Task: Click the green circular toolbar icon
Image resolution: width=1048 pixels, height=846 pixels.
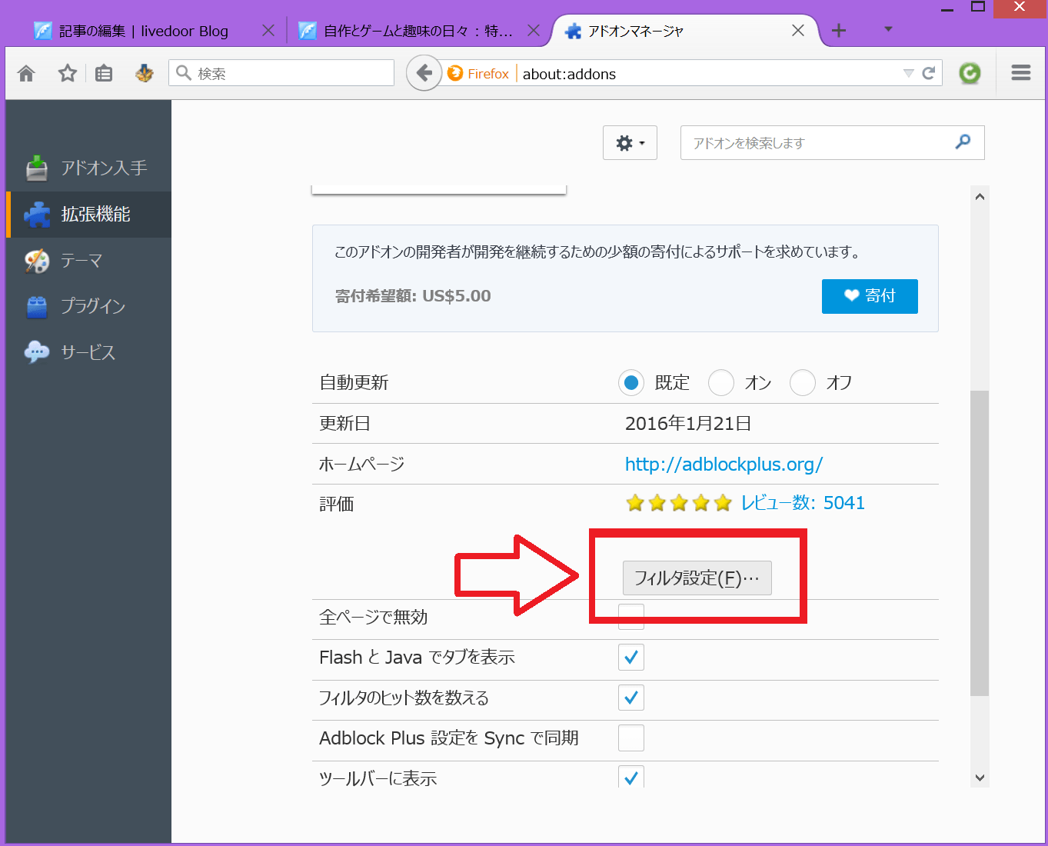Action: (970, 73)
